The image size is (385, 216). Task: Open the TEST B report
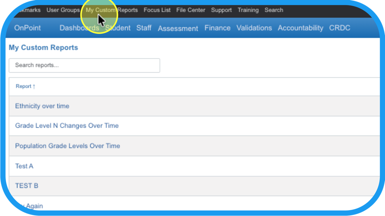point(27,186)
